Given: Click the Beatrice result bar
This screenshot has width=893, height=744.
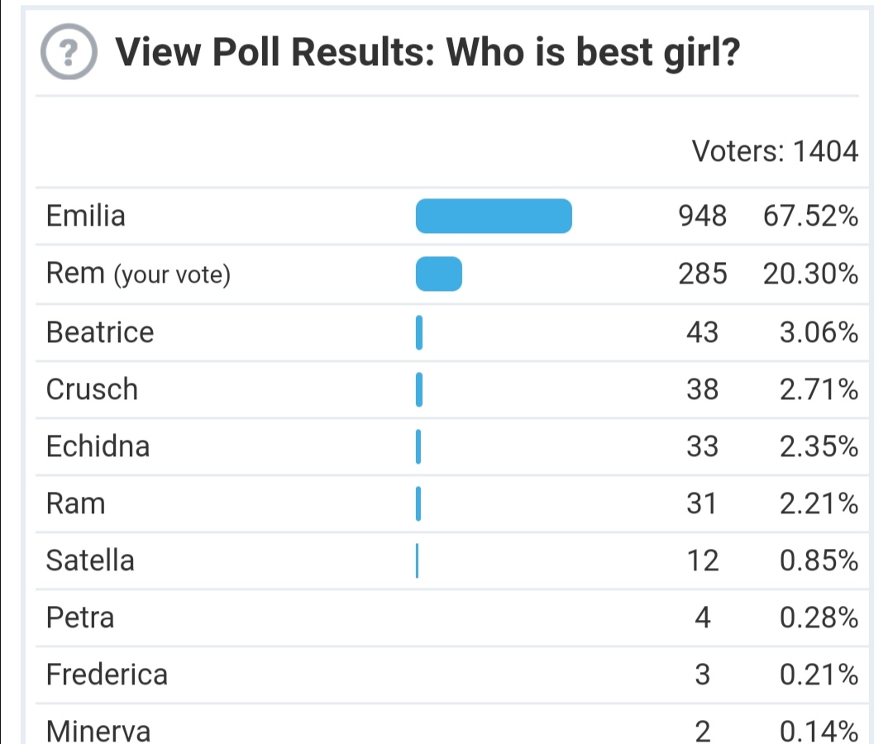Looking at the screenshot, I should click(419, 332).
